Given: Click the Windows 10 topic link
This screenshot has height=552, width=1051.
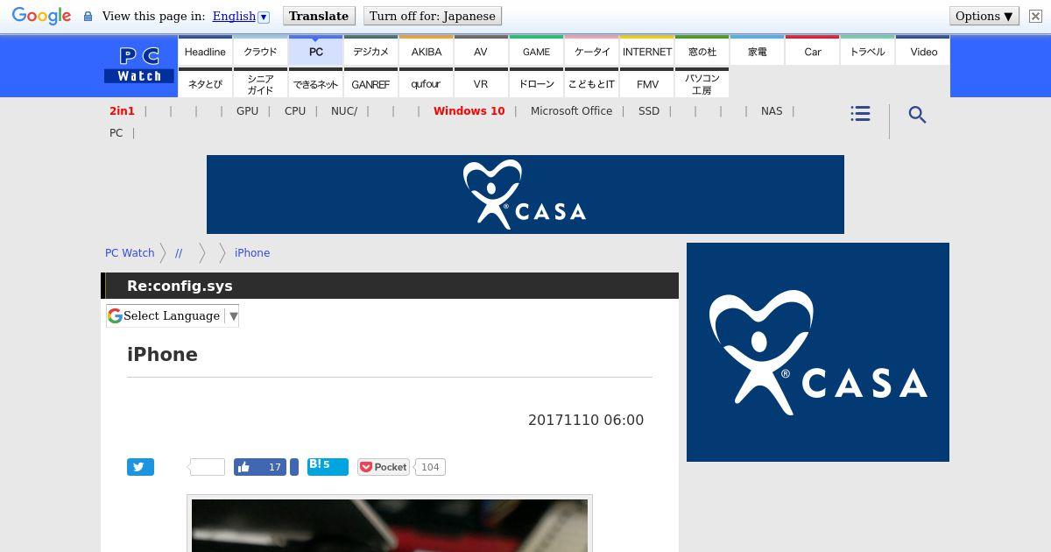Looking at the screenshot, I should (469, 111).
